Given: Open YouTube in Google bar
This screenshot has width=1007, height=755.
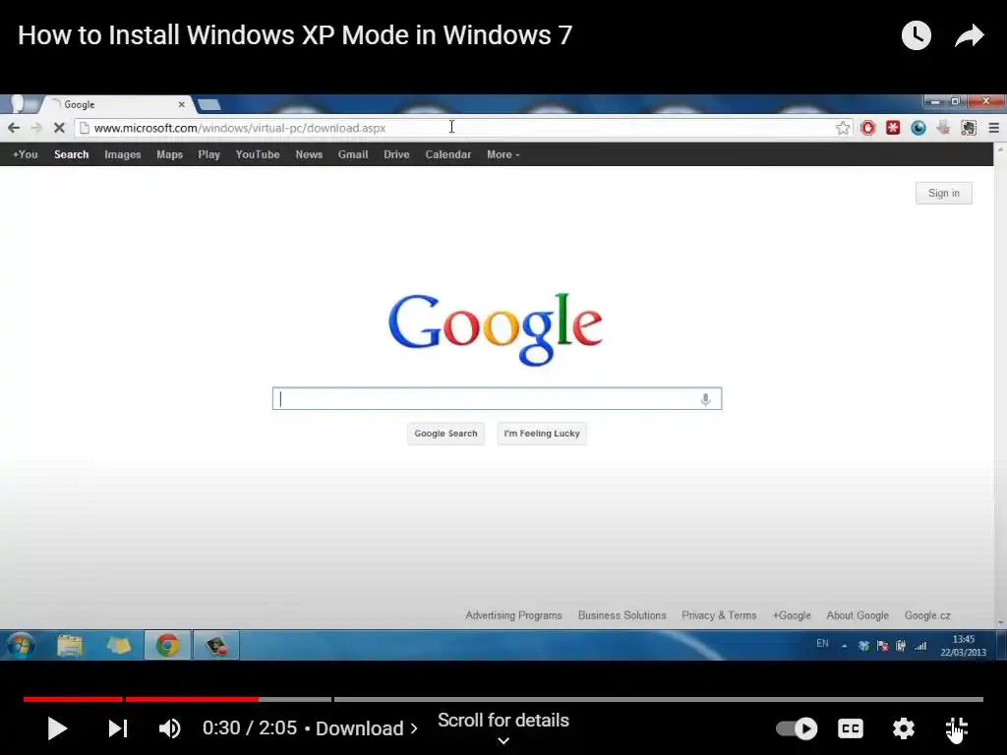Looking at the screenshot, I should [258, 154].
